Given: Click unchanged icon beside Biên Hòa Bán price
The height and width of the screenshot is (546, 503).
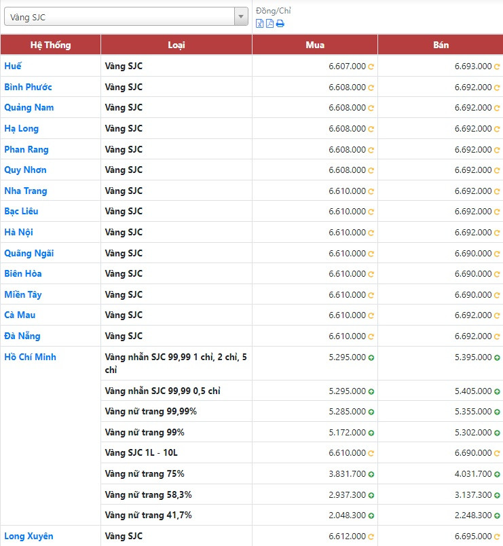Looking at the screenshot, I should [497, 274].
